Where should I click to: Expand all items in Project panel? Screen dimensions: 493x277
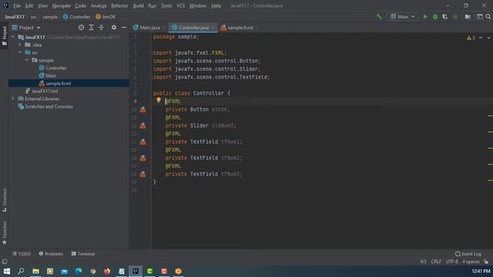[91, 28]
